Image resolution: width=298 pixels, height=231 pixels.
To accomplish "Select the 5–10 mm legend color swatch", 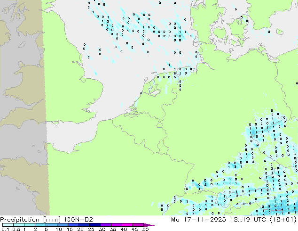I will pyautogui.click(x=51, y=225).
